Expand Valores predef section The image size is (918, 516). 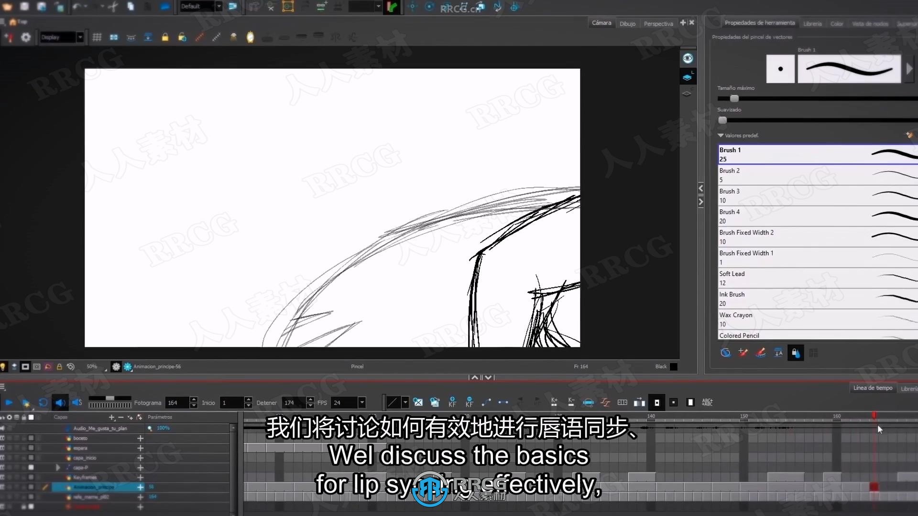(x=721, y=135)
